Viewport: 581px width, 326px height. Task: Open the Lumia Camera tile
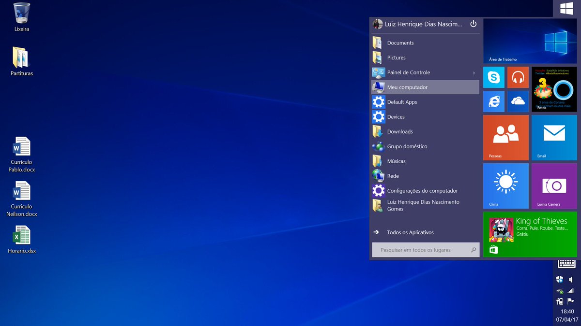(x=554, y=186)
